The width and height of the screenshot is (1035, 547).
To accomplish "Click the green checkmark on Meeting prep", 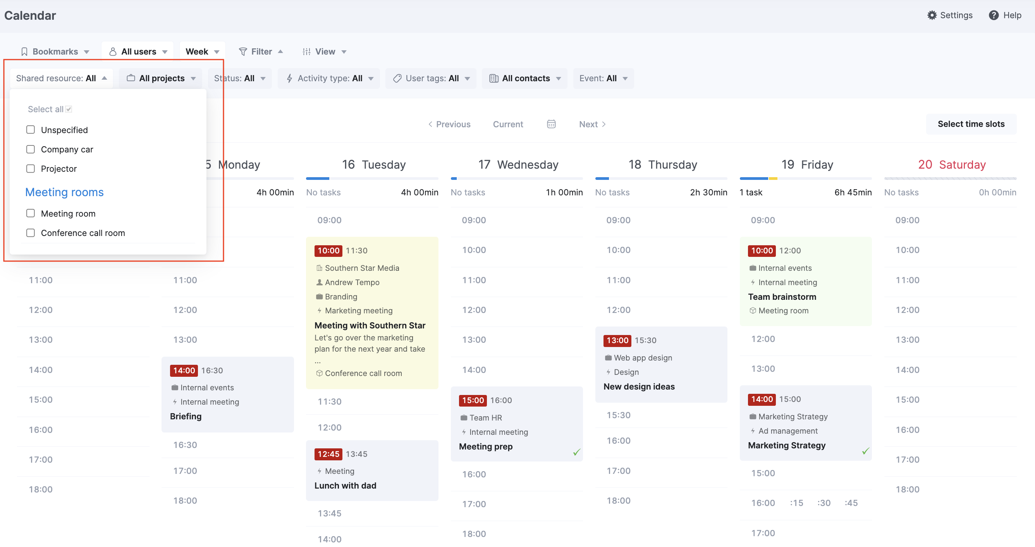I will click(576, 452).
